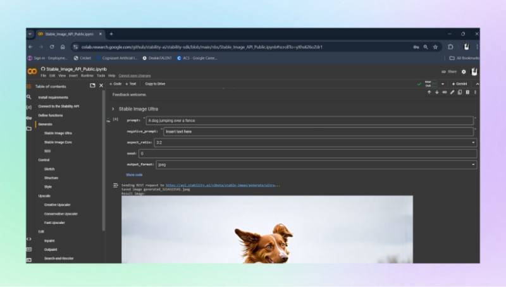Open browser extensions puzzle icon
This screenshot has width=506, height=287.
pyautogui.click(x=450, y=47)
